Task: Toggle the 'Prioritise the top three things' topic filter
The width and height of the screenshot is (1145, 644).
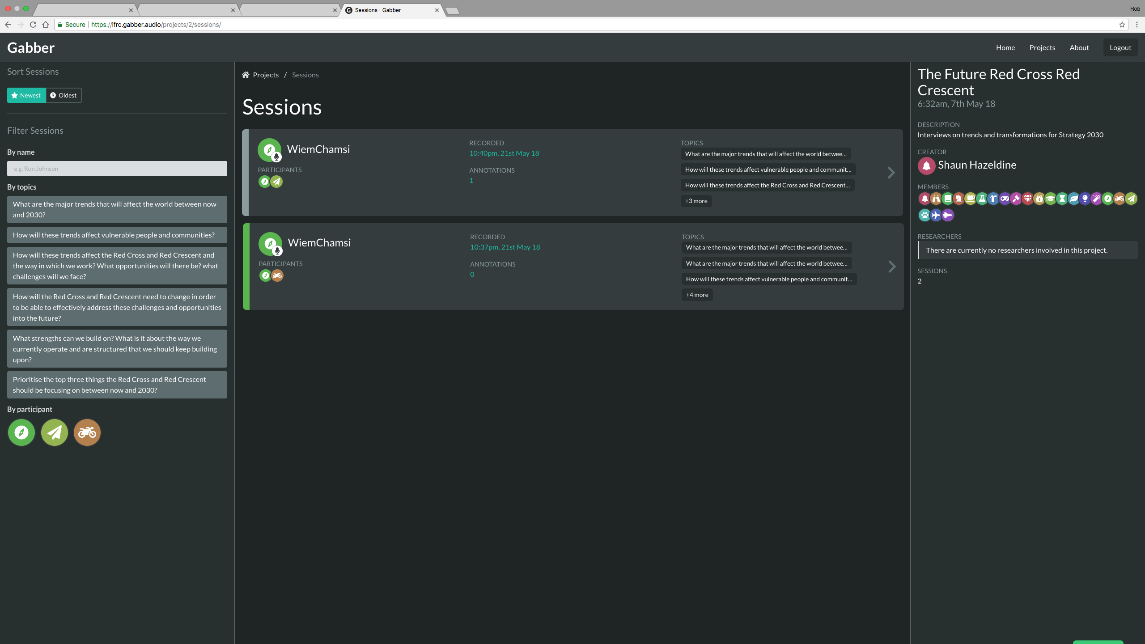Action: tap(117, 385)
